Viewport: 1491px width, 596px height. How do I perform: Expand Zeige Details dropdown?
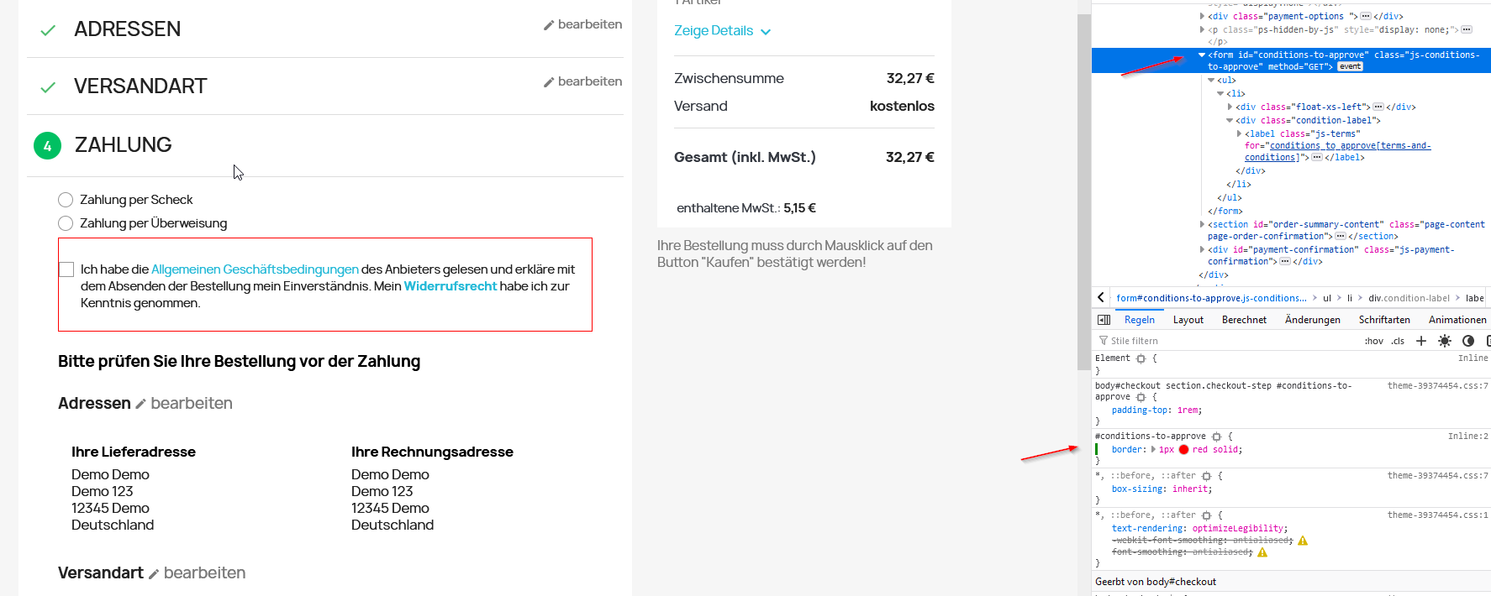point(722,31)
